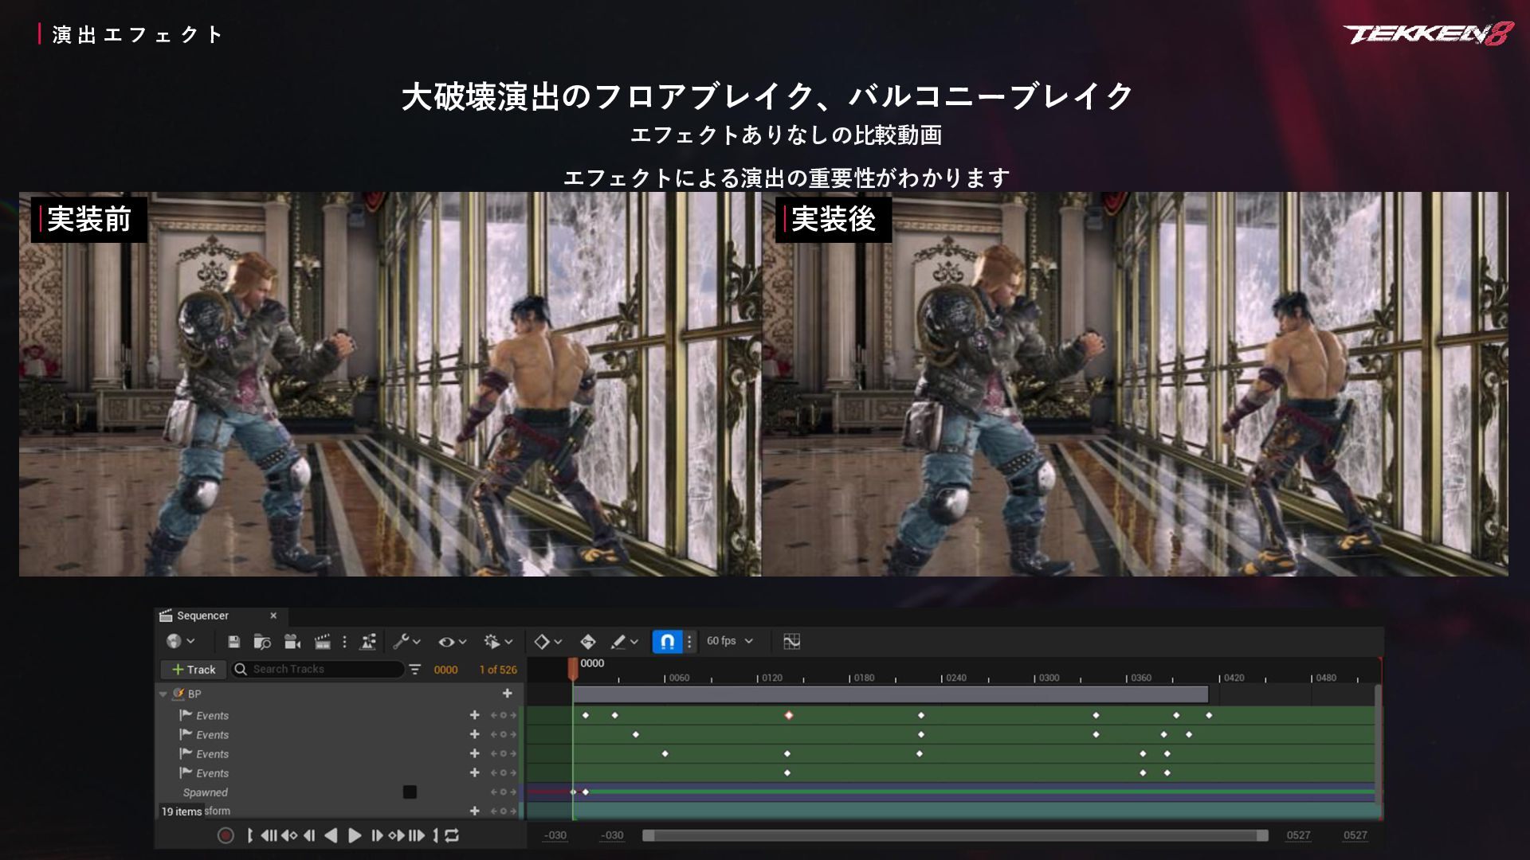Open the 60 fps frame rate dropdown
This screenshot has width=1530, height=860.
[x=729, y=641]
